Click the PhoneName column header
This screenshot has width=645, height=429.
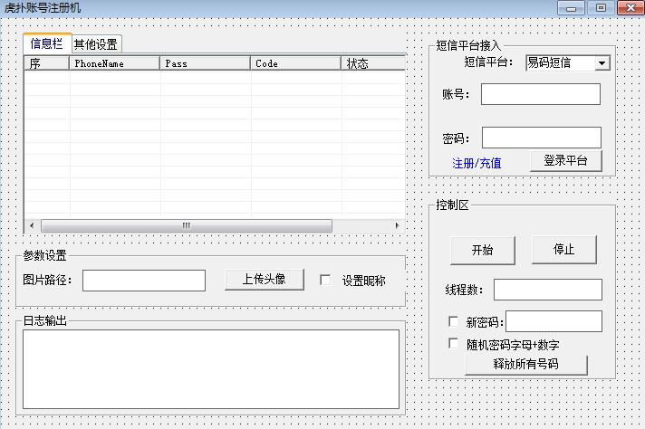coord(114,63)
